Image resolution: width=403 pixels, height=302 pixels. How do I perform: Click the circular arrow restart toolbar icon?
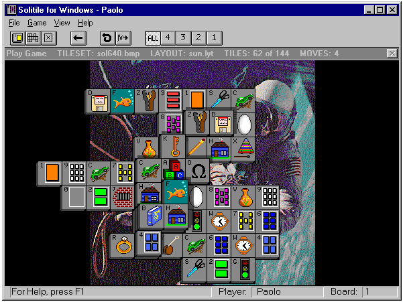point(107,37)
